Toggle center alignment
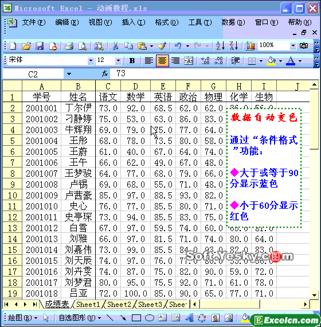 click(x=162, y=61)
